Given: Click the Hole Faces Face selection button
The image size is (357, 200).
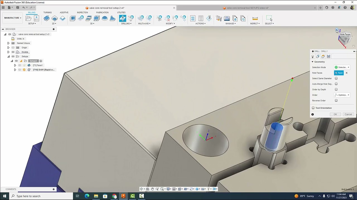Looking at the screenshot, I should pyautogui.click(x=339, y=73).
